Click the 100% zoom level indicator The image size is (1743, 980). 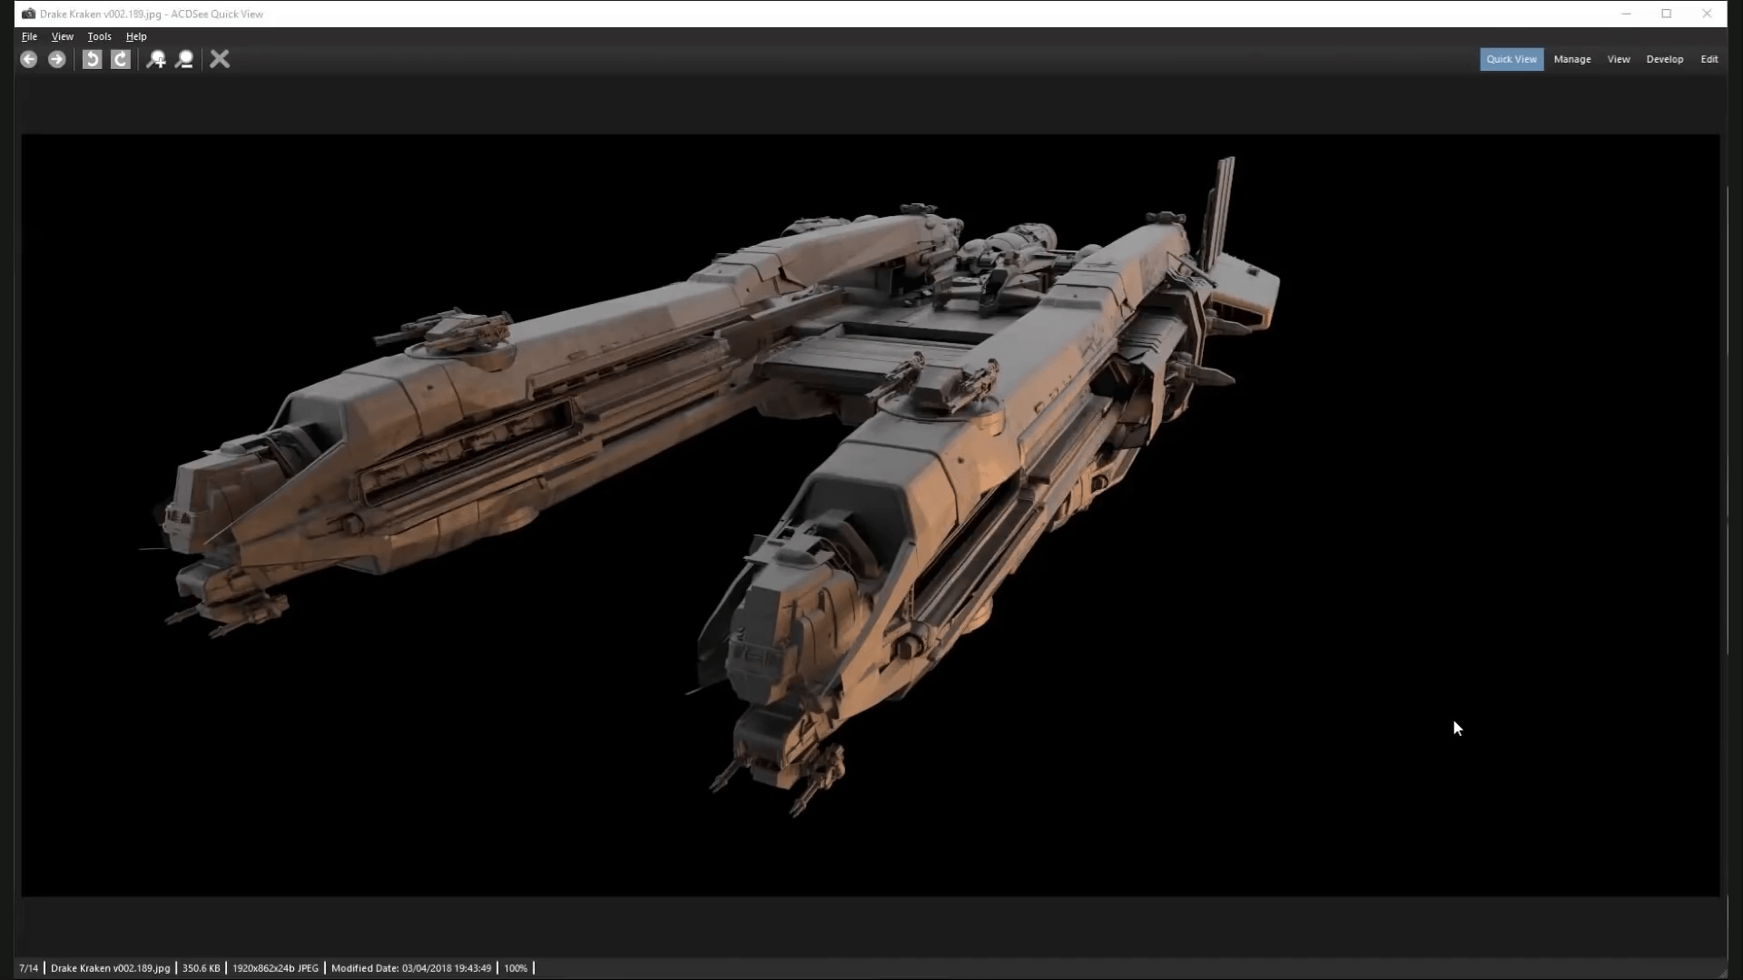tap(516, 968)
